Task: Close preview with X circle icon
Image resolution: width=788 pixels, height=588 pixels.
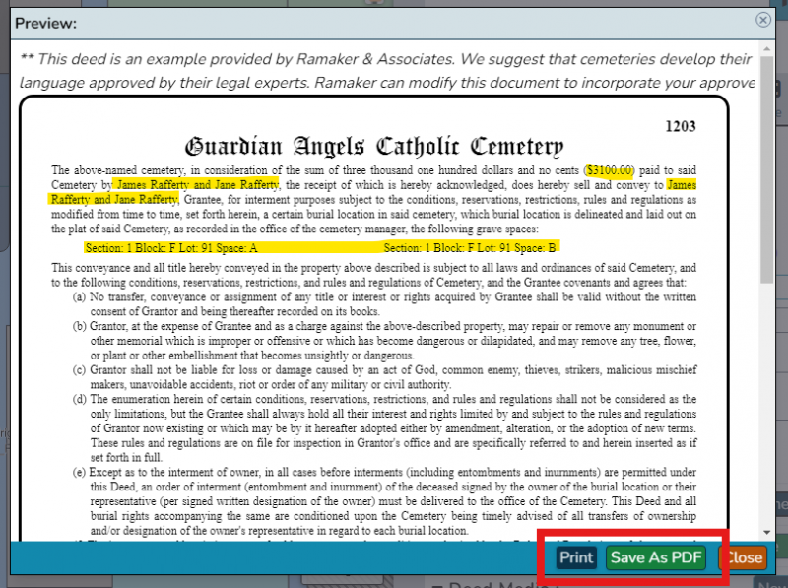Action: point(762,20)
